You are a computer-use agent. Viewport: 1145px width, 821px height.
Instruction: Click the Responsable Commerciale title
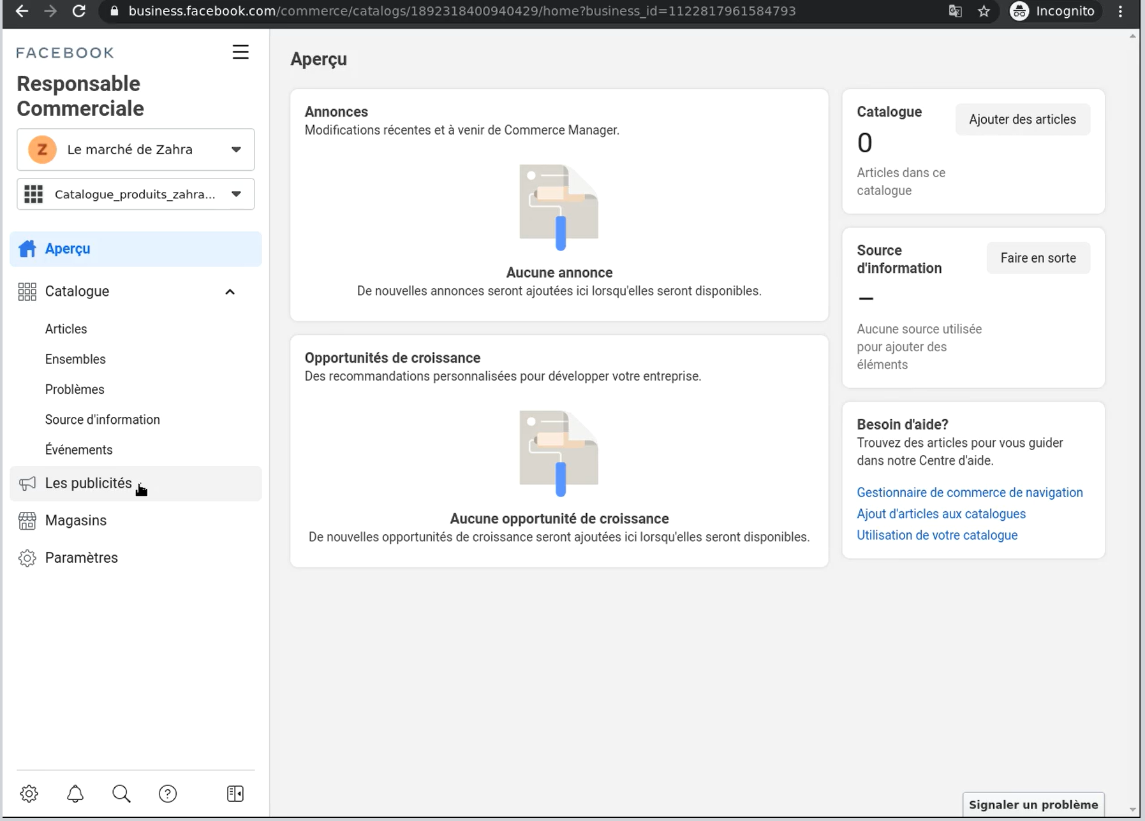tap(80, 96)
